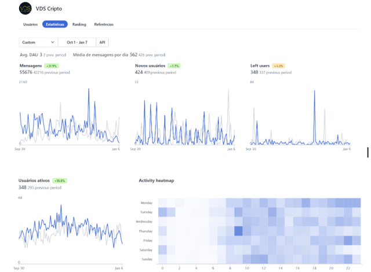The height and width of the screenshot is (272, 371).
Task: Click the VDS Cripto channel title
Action: (49, 9)
